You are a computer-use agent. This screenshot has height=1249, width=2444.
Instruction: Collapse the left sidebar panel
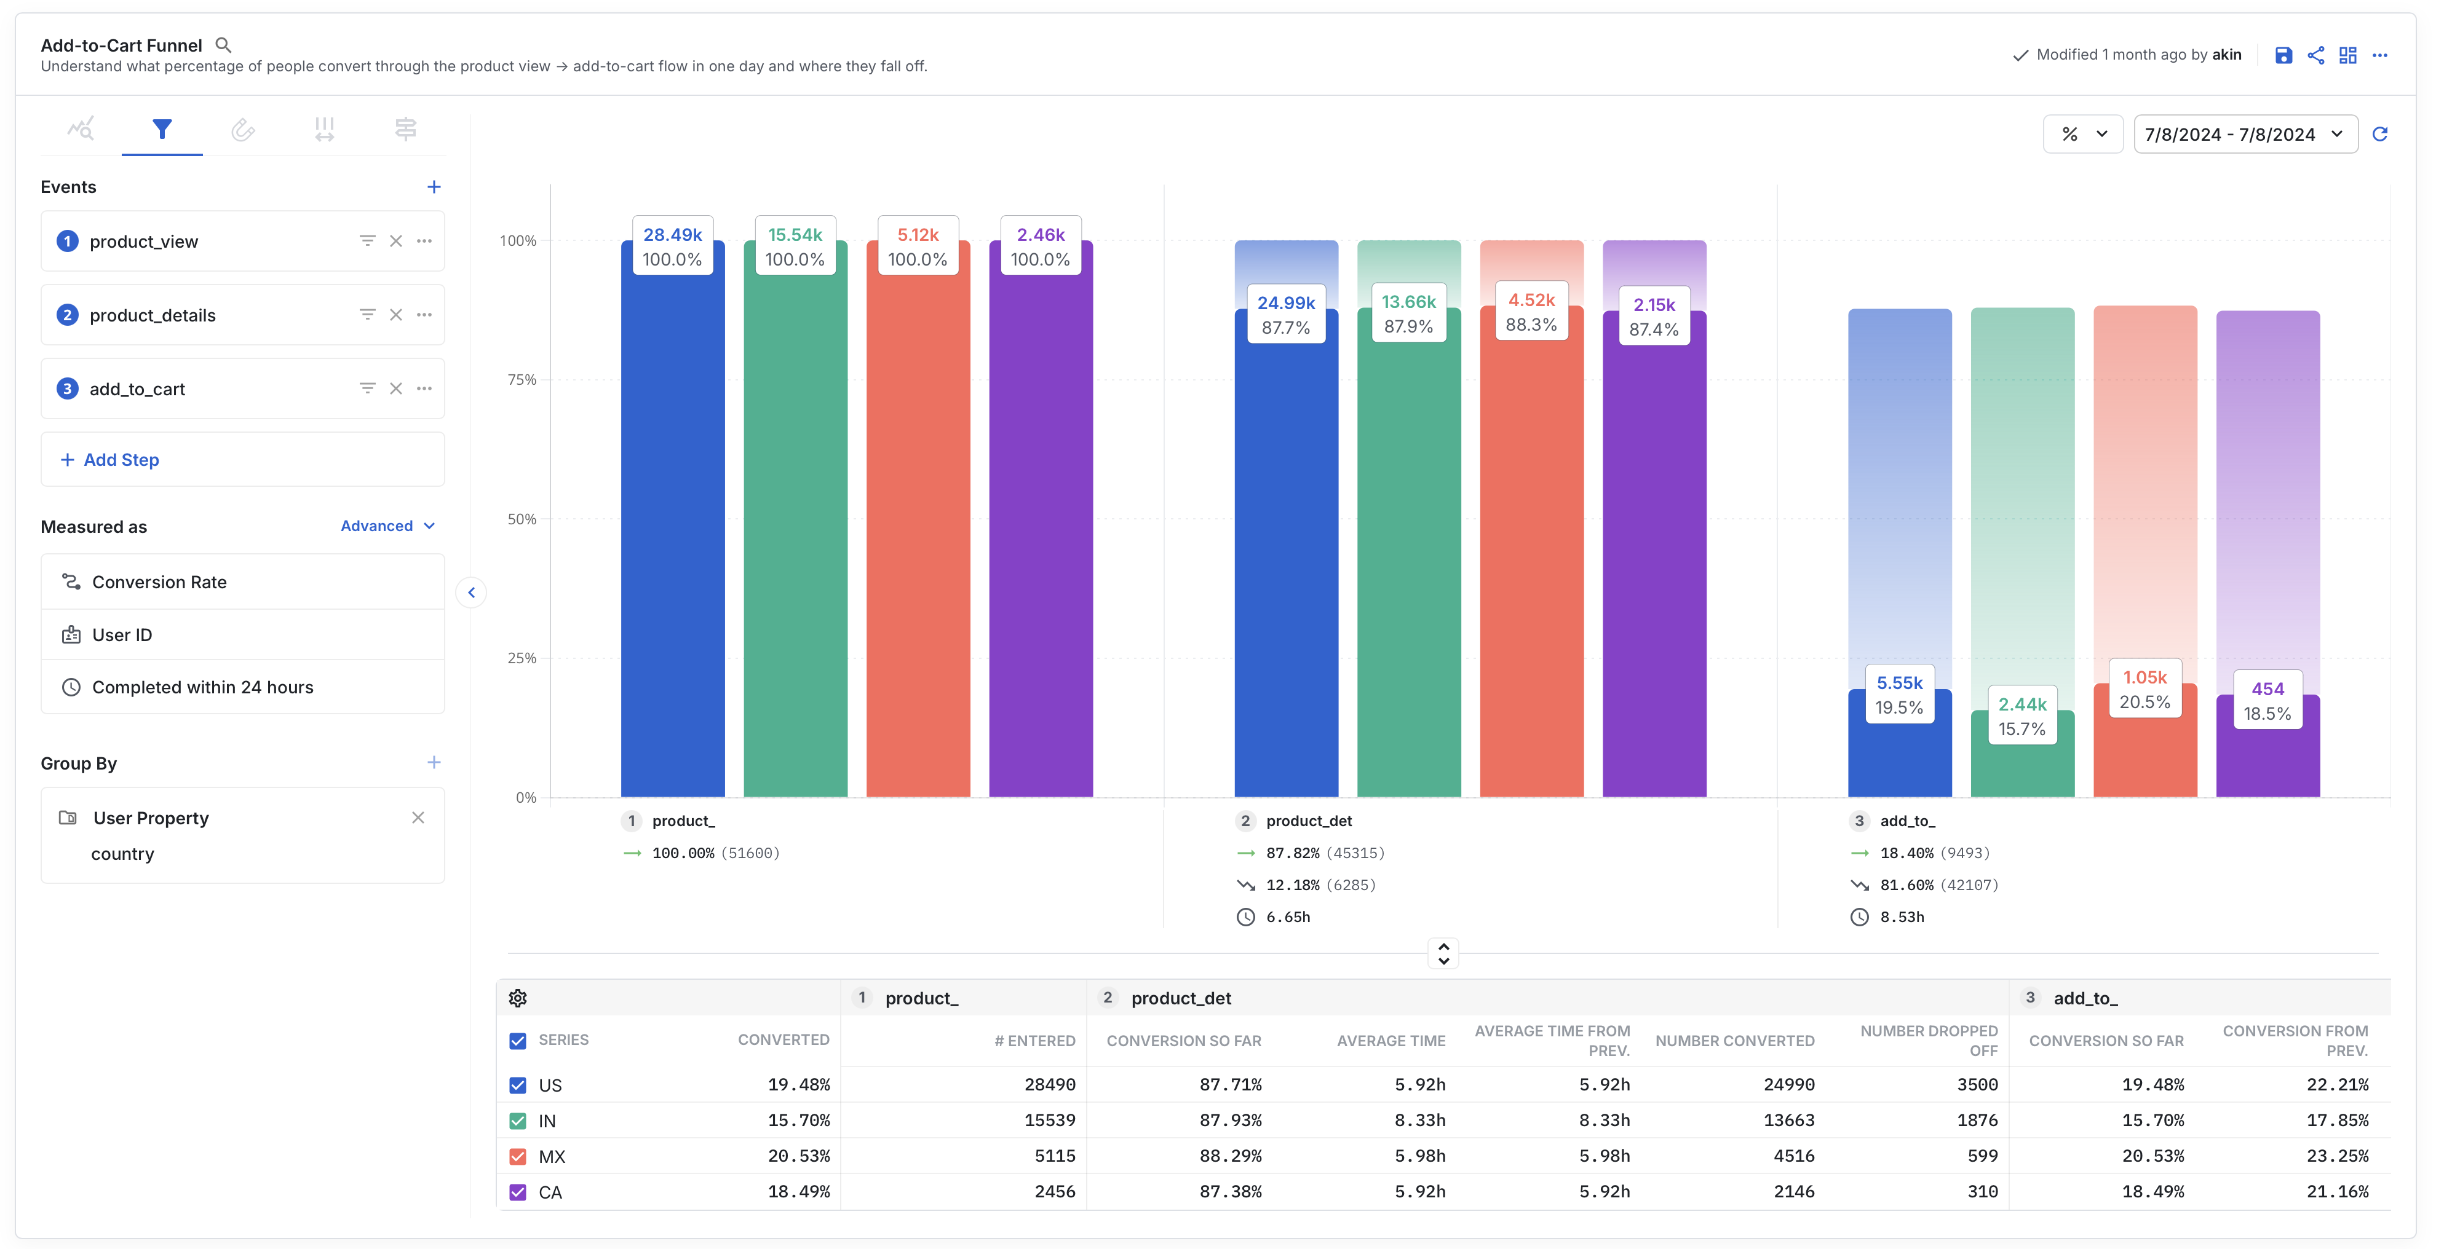click(472, 593)
